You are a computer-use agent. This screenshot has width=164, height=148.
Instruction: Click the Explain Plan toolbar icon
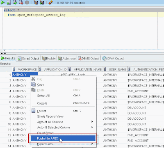(36, 2)
